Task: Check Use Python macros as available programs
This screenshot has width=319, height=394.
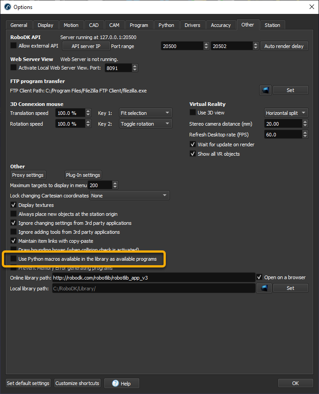Action: coord(13,259)
